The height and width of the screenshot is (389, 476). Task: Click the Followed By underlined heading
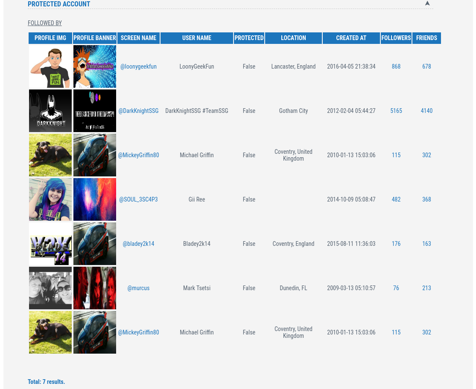45,23
